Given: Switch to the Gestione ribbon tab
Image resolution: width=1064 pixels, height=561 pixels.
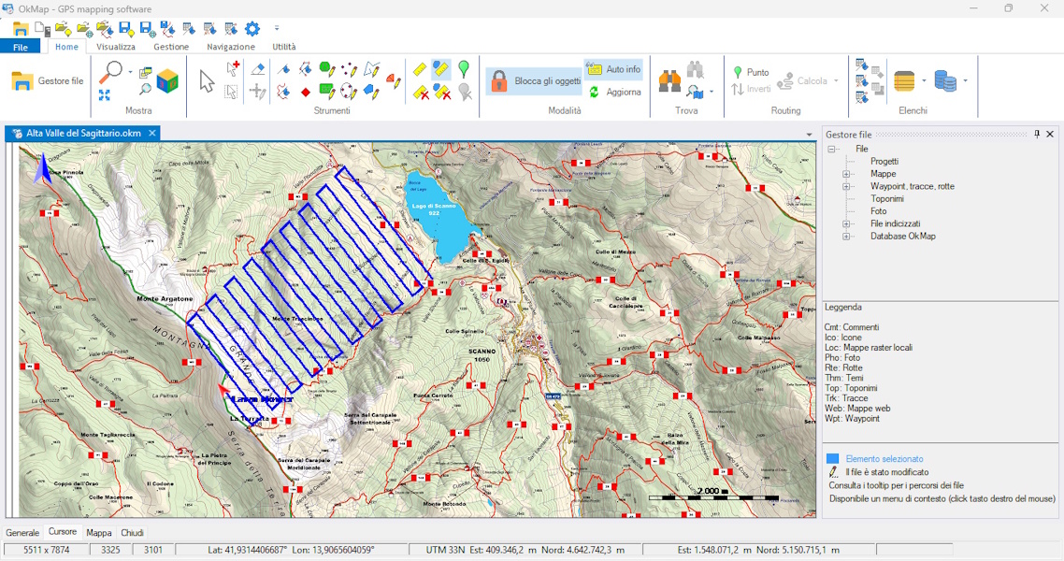Looking at the screenshot, I should pyautogui.click(x=171, y=47).
